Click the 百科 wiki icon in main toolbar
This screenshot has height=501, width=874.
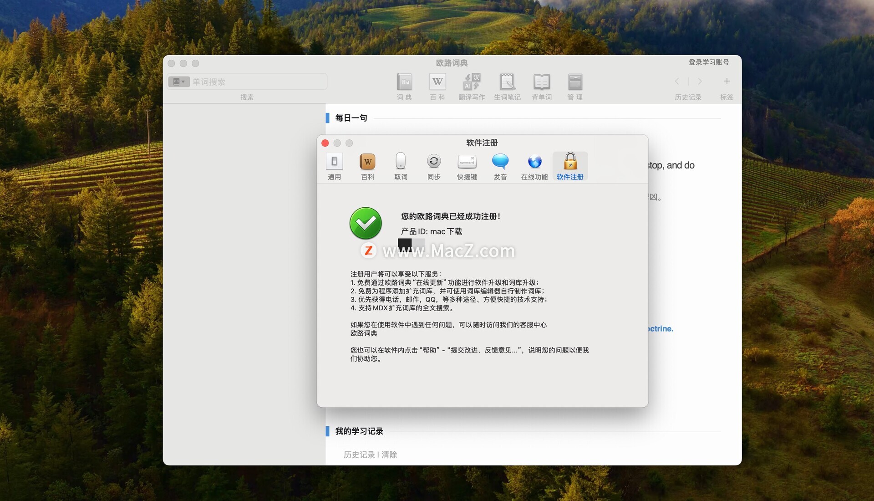(x=437, y=87)
